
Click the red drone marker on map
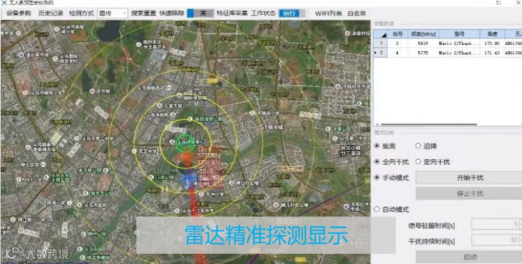click(187, 158)
